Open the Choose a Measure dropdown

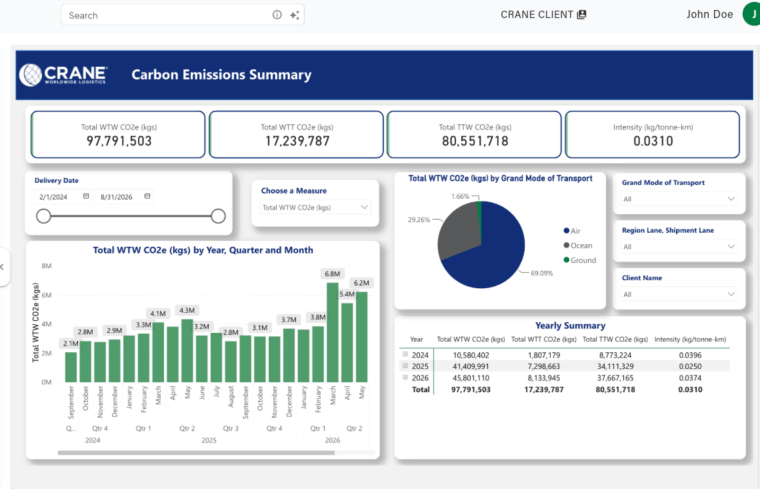[315, 207]
